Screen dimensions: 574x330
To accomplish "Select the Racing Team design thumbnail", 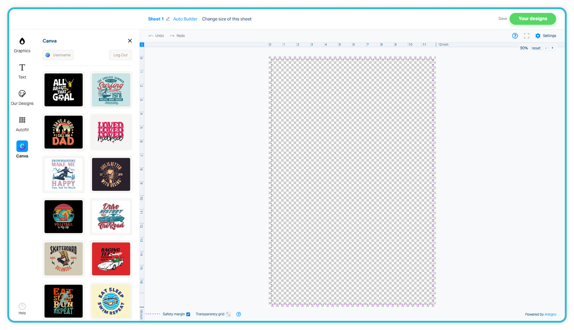I will pyautogui.click(x=111, y=259).
